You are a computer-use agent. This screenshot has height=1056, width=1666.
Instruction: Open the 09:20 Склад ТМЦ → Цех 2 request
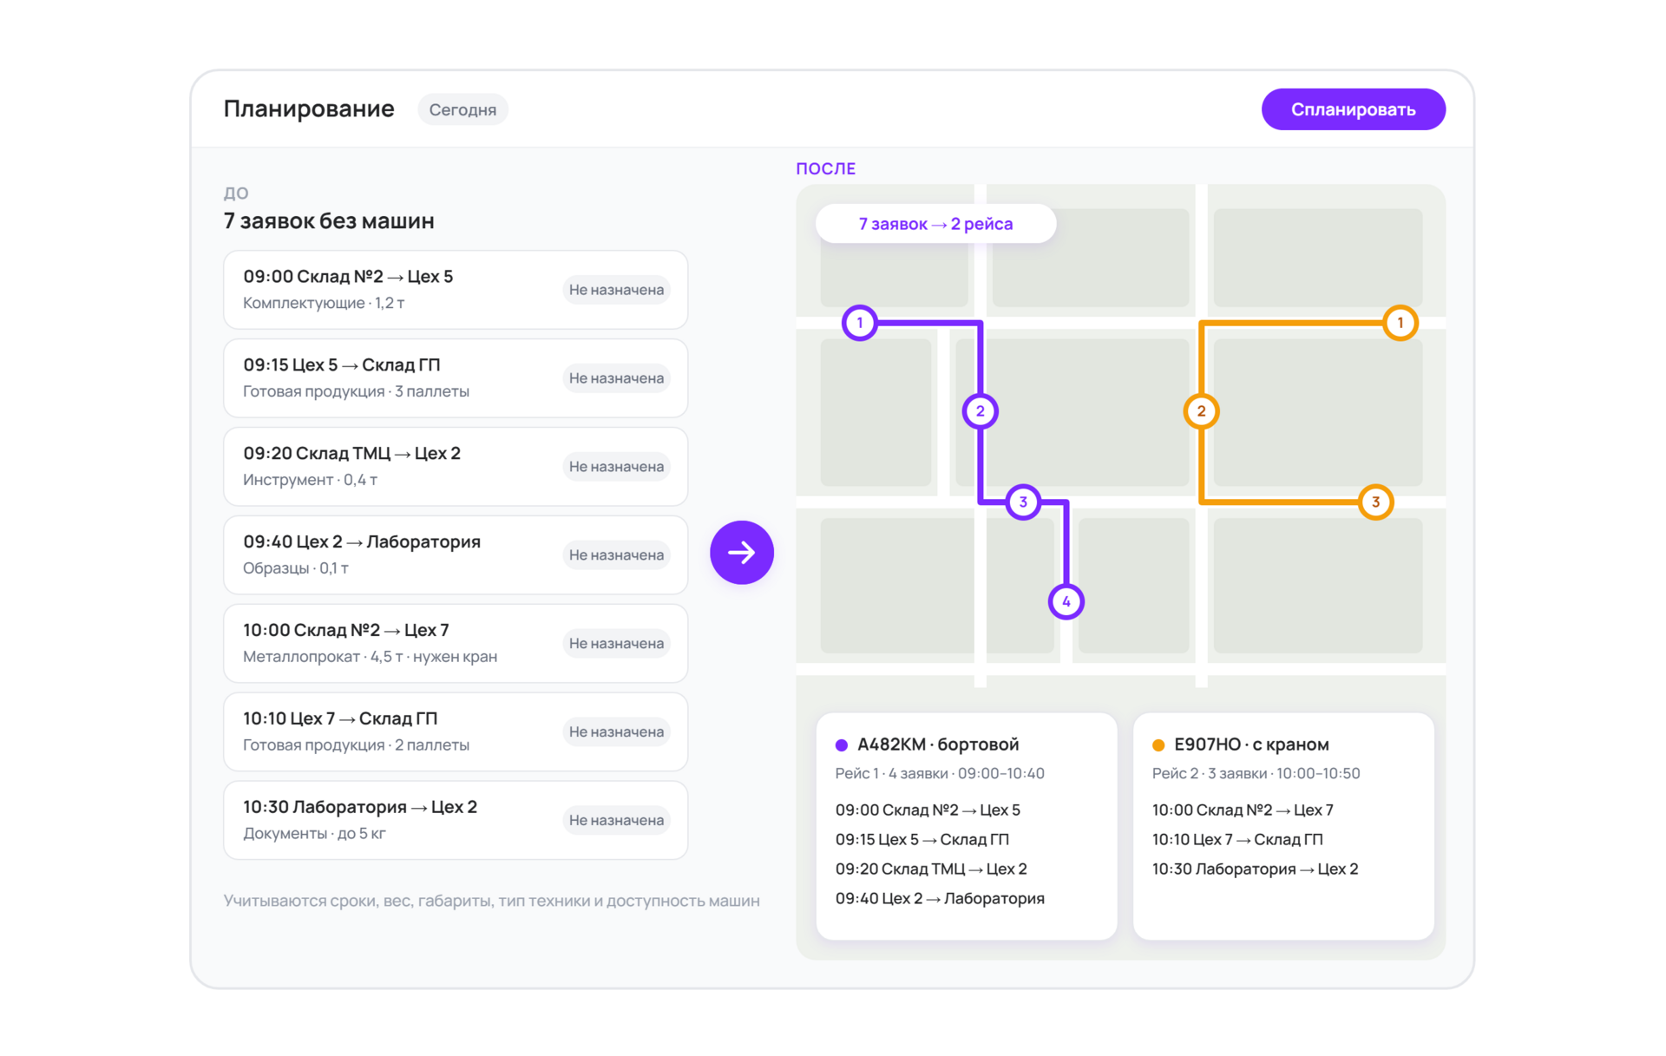456,467
